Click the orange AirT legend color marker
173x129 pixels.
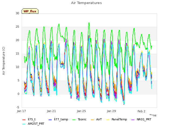tap(92, 120)
